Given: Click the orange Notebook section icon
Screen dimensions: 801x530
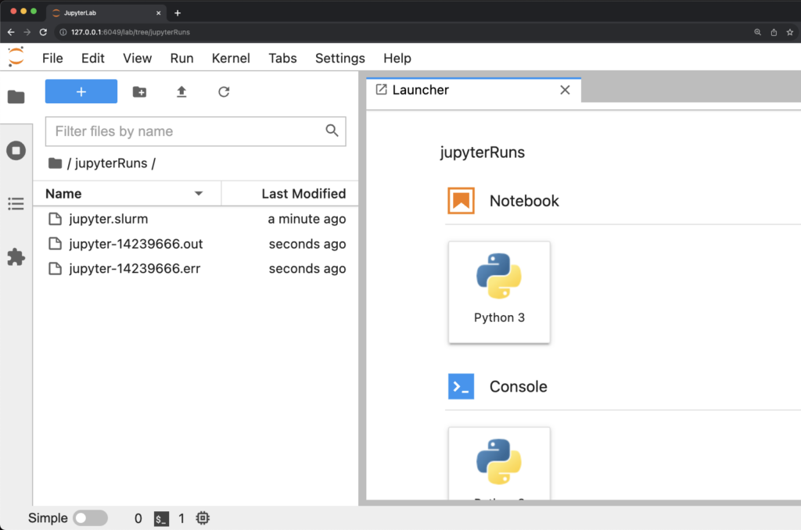Looking at the screenshot, I should [x=461, y=200].
